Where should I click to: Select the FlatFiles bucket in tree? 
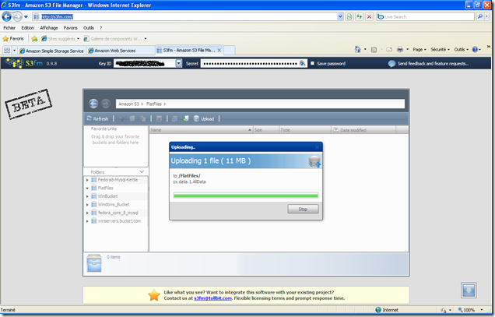[105, 188]
